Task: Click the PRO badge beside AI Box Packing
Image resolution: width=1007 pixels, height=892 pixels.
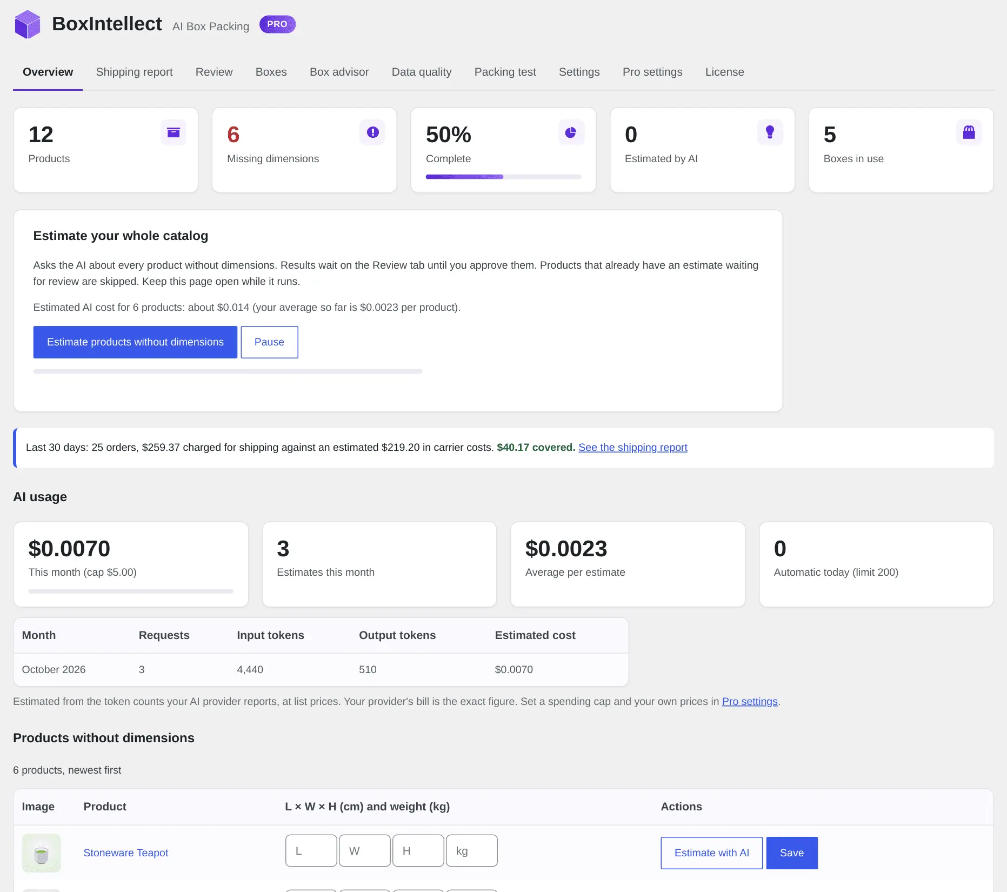Action: 277,24
